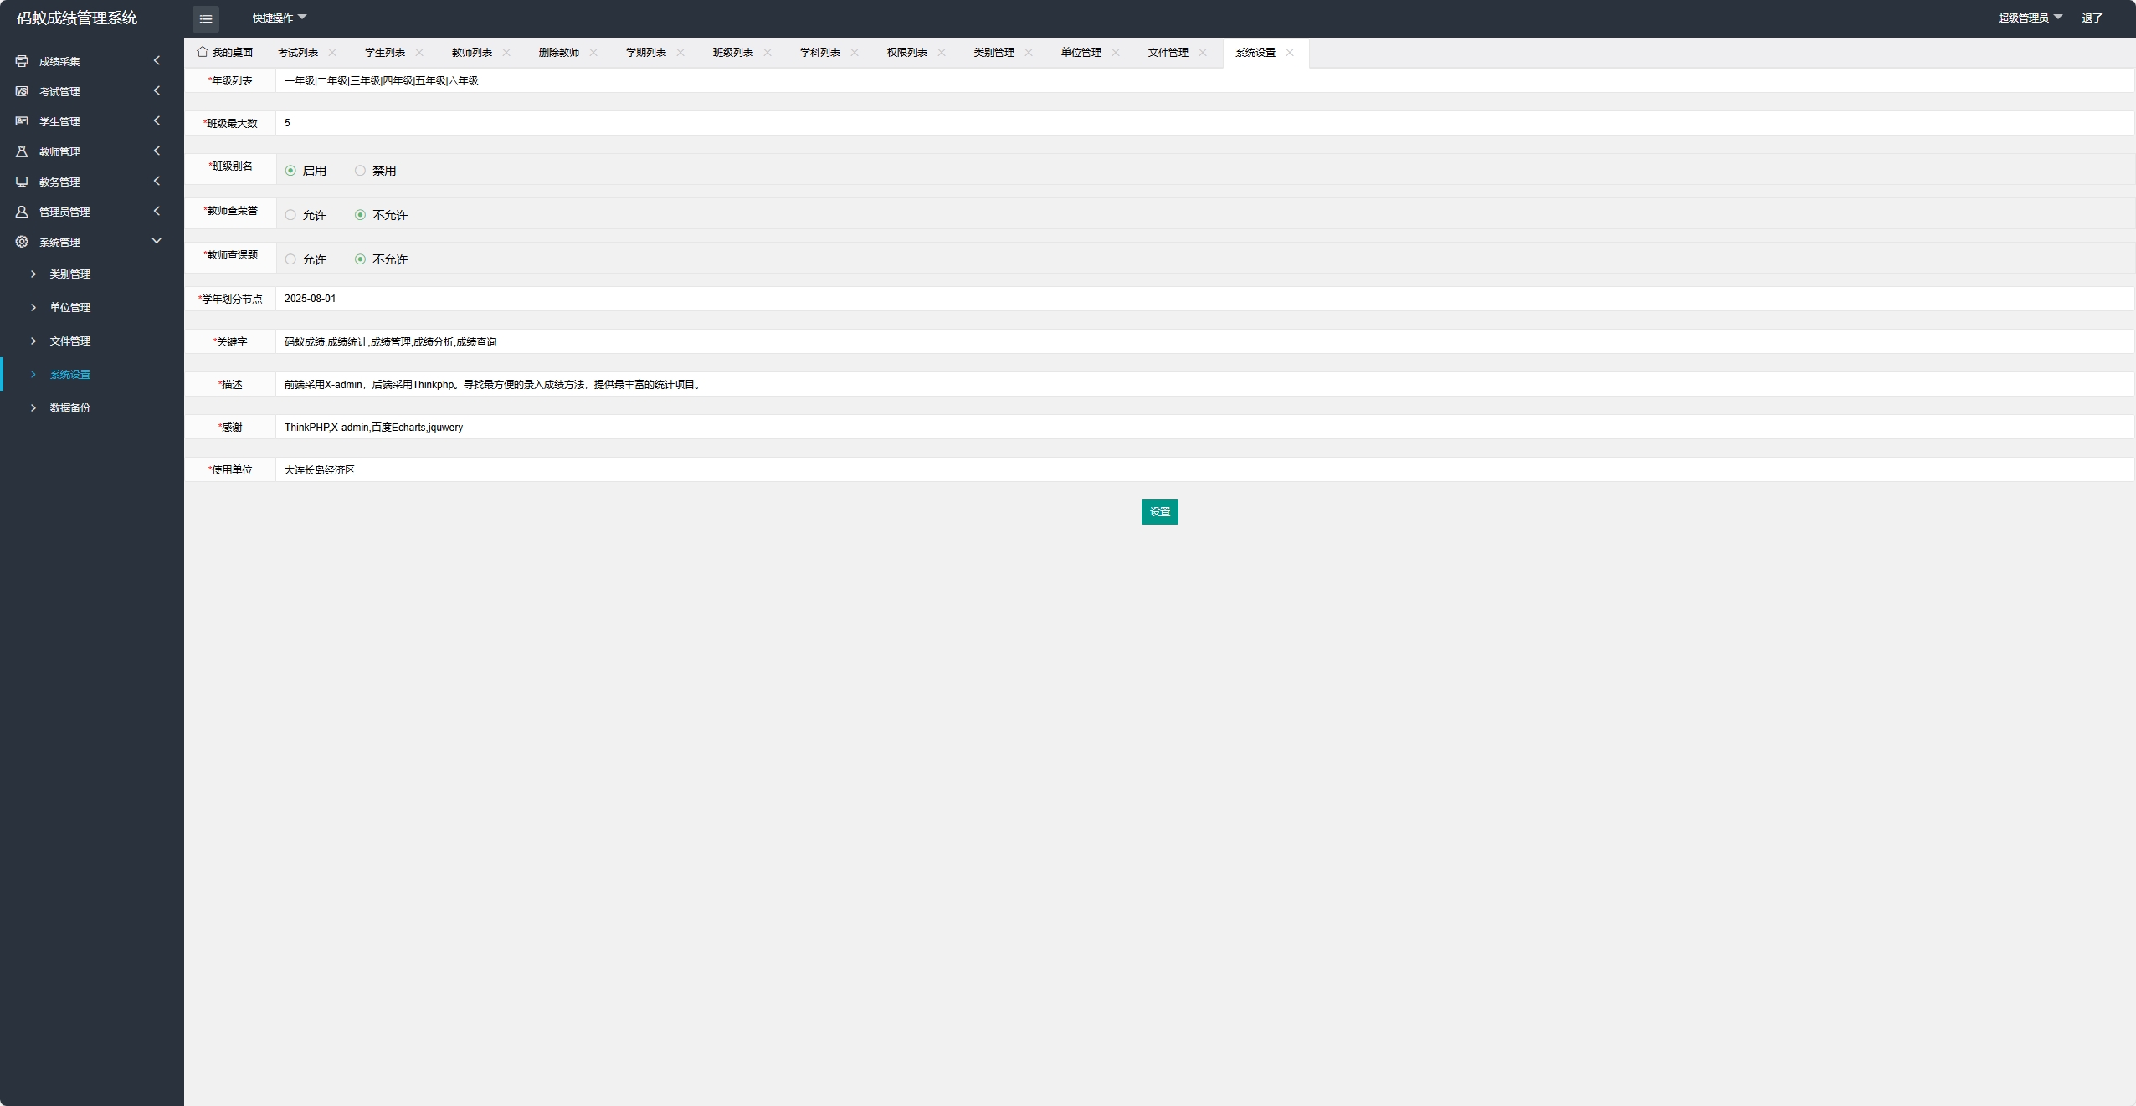The image size is (2136, 1106).
Task: Switch to the 学生列表 tab
Action: pyautogui.click(x=384, y=52)
